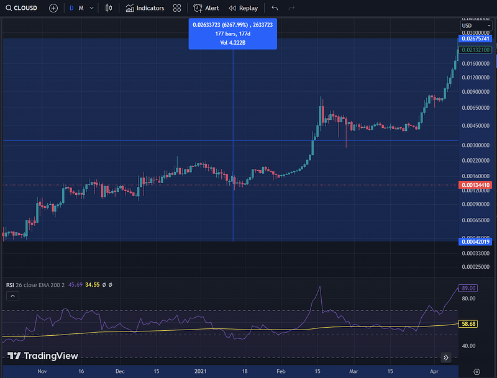Click the Mar label on time axis
This screenshot has width=497, height=378.
353,371
